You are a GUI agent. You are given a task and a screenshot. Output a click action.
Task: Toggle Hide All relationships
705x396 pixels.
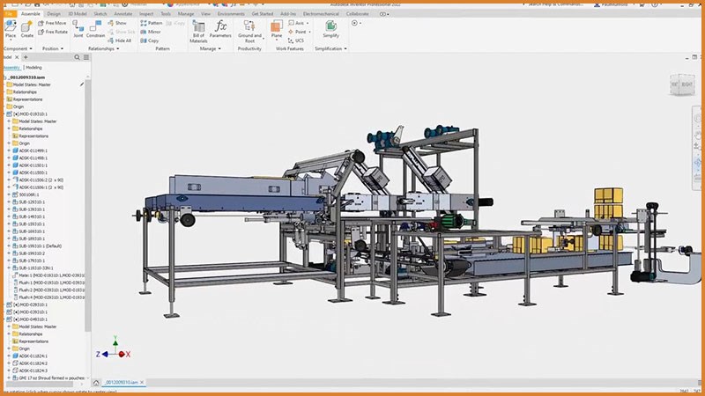pos(122,40)
